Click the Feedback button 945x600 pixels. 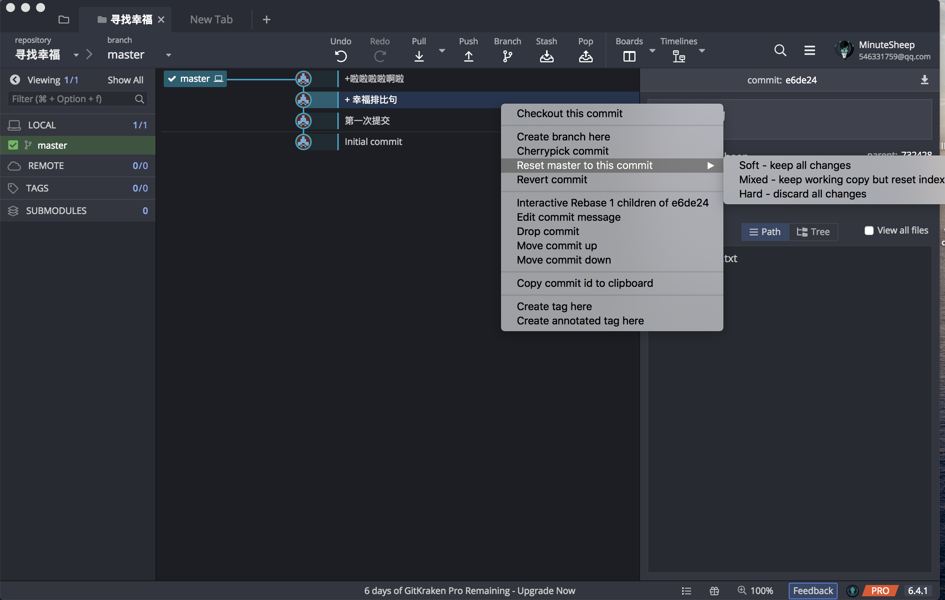pos(812,591)
